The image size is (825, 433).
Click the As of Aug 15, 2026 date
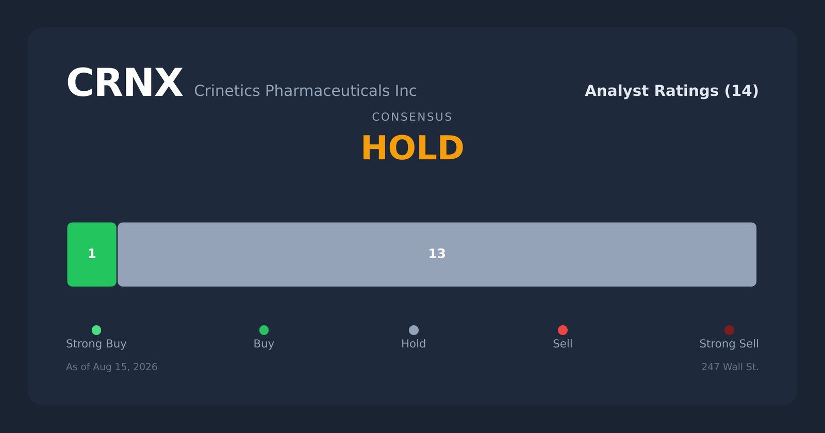point(112,367)
